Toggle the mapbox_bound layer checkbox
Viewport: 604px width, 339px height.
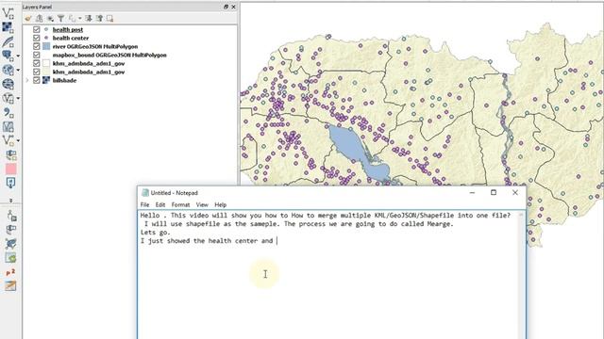(37, 55)
